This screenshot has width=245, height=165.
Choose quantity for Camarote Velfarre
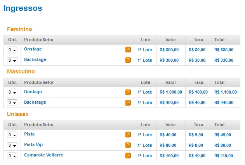click(12, 156)
